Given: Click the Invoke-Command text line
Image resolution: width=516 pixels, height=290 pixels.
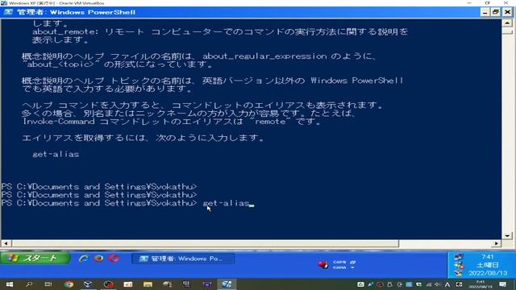Looking at the screenshot, I should [x=173, y=122].
